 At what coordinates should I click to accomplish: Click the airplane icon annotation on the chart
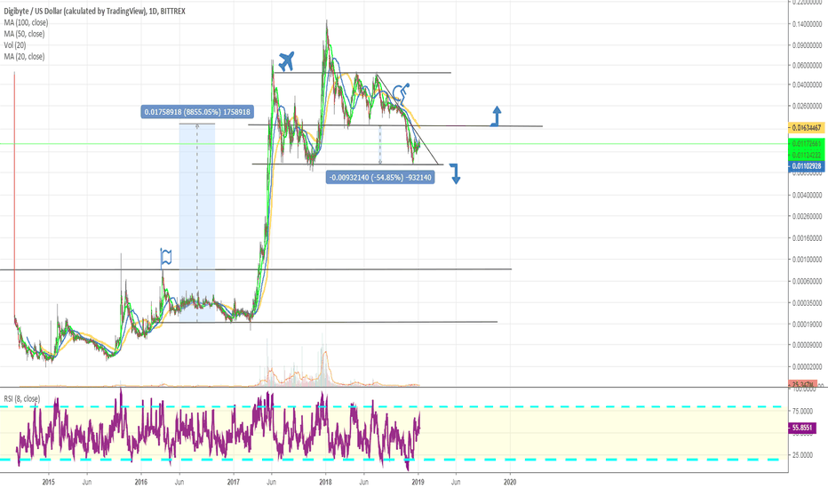coord(286,62)
